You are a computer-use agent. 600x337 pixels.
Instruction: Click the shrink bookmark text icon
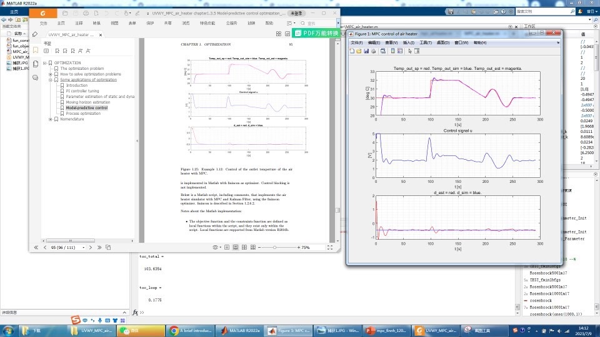tap(88, 51)
